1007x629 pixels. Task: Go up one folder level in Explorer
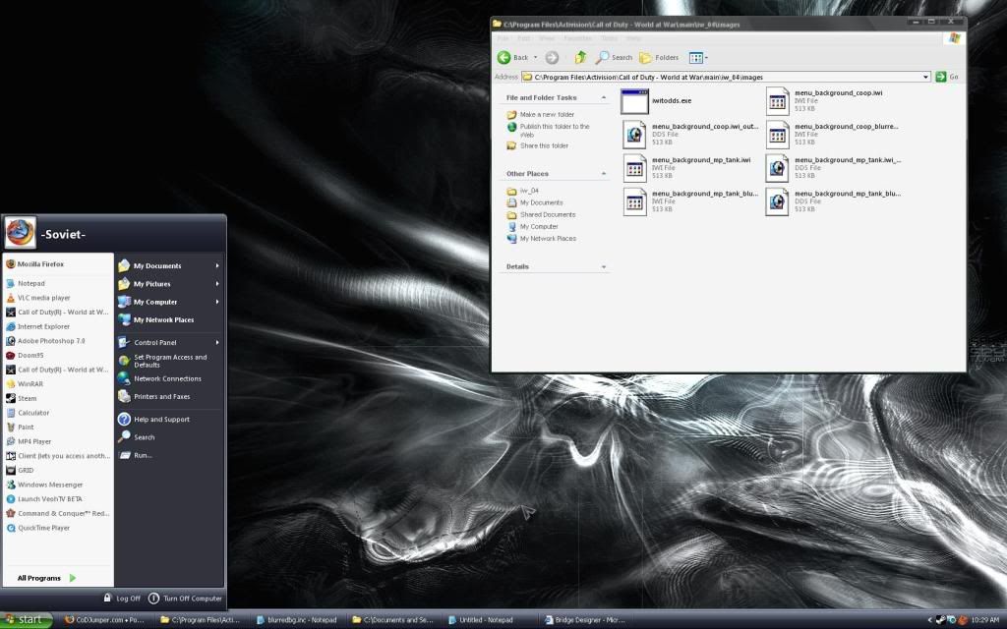[x=580, y=58]
